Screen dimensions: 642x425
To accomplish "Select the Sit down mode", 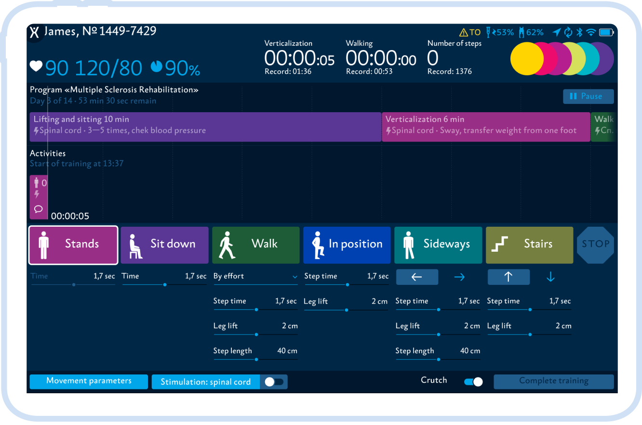I will point(164,245).
